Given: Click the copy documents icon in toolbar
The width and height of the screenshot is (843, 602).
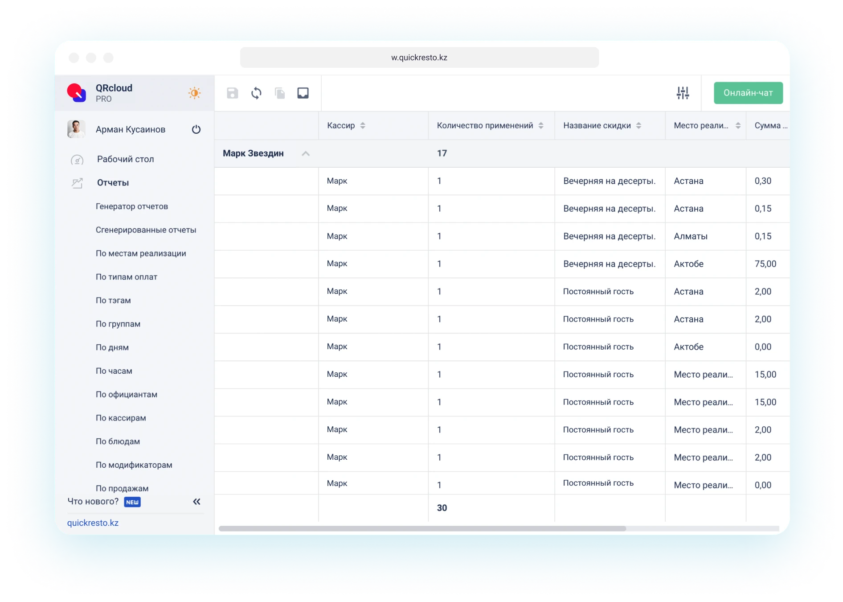Looking at the screenshot, I should 280,93.
